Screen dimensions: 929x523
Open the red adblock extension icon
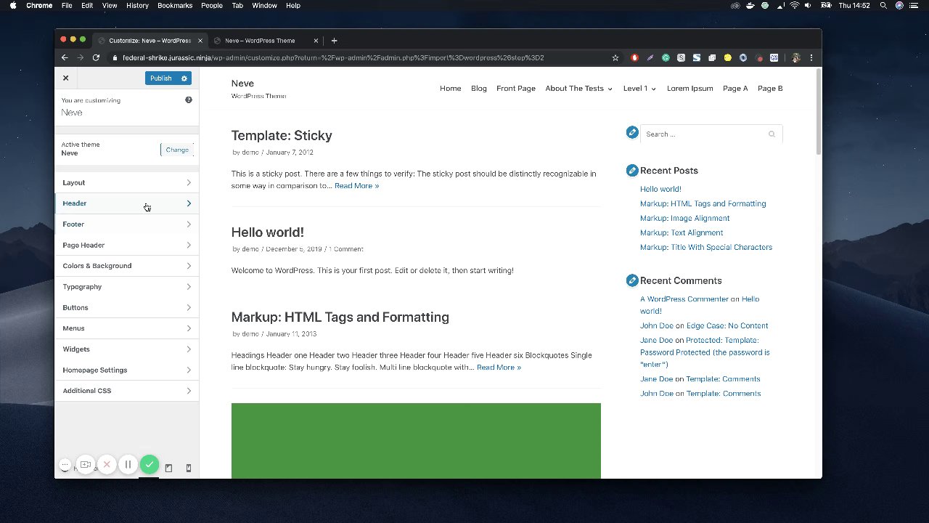[634, 57]
